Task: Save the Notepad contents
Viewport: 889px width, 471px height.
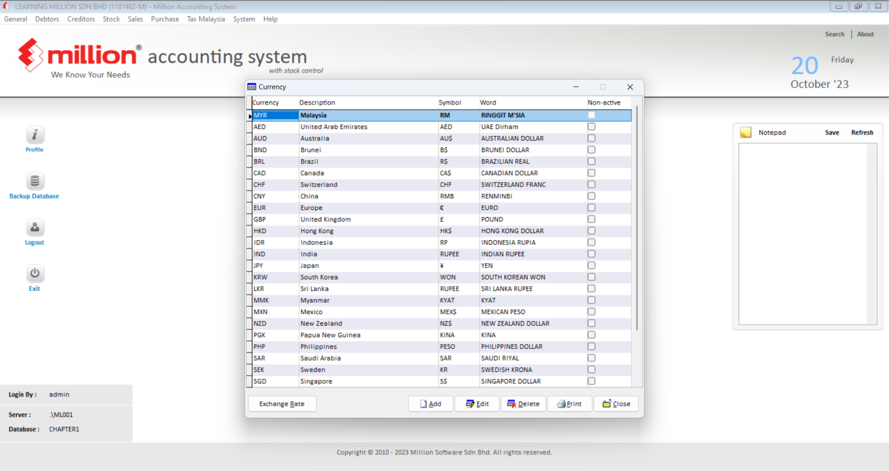Action: [832, 133]
